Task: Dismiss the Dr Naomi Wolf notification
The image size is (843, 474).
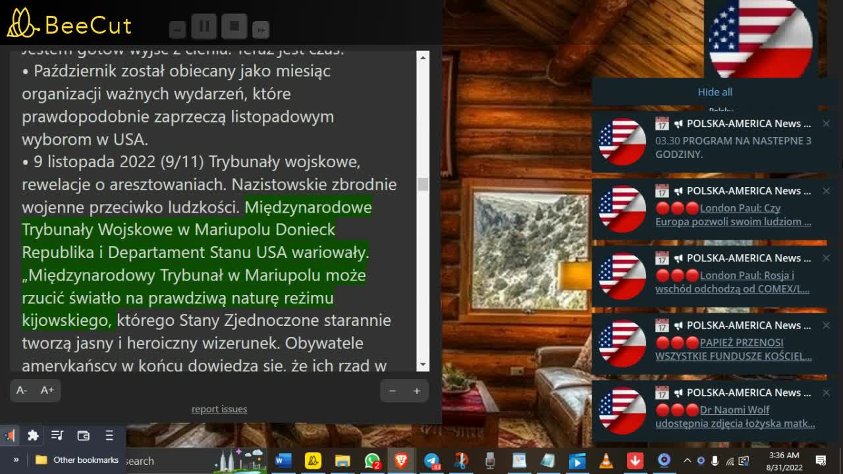Action: coord(826,392)
